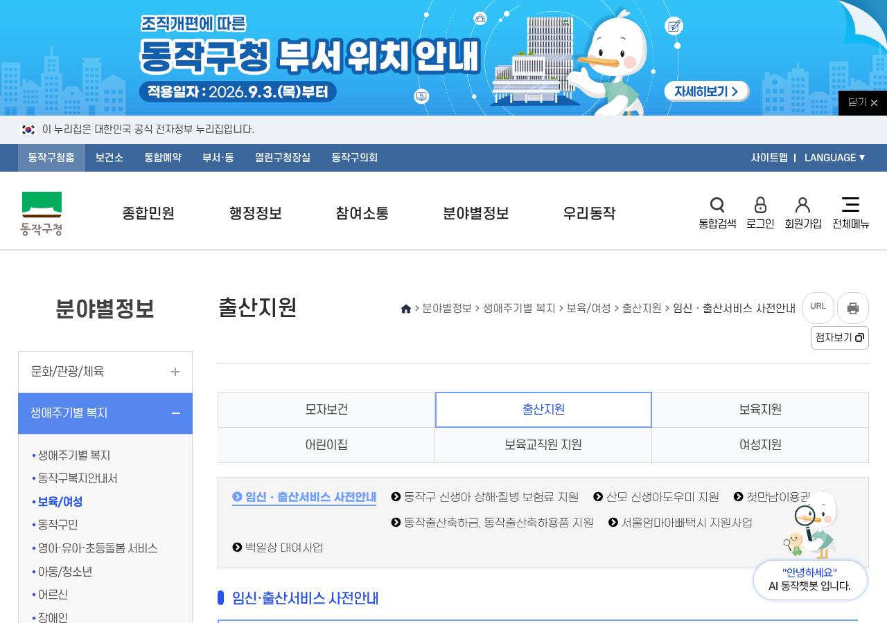Click the 동작구청 logo
The image size is (887, 623).
pyautogui.click(x=42, y=213)
